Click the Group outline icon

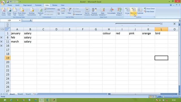127,11
